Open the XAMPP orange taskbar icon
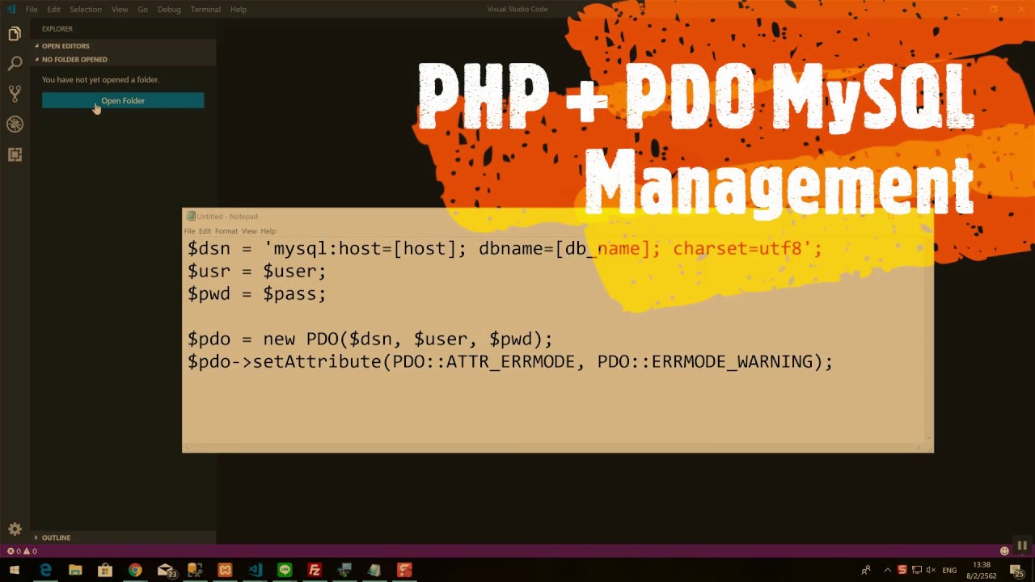 coord(225,570)
